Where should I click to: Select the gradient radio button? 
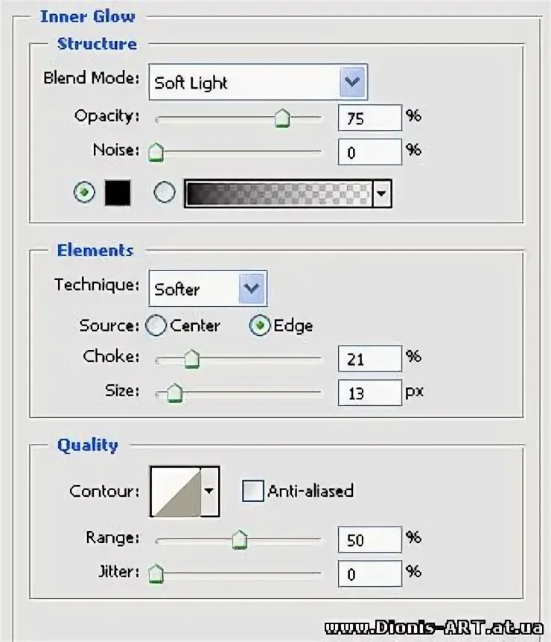(x=165, y=193)
